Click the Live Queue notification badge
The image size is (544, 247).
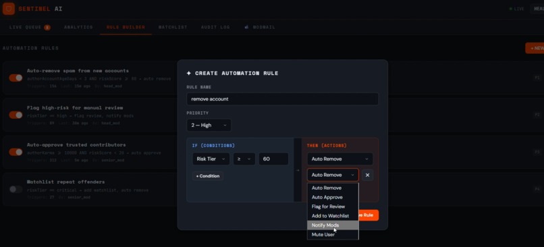coord(47,28)
